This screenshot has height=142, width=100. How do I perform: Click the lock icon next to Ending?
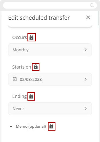(x=31, y=96)
